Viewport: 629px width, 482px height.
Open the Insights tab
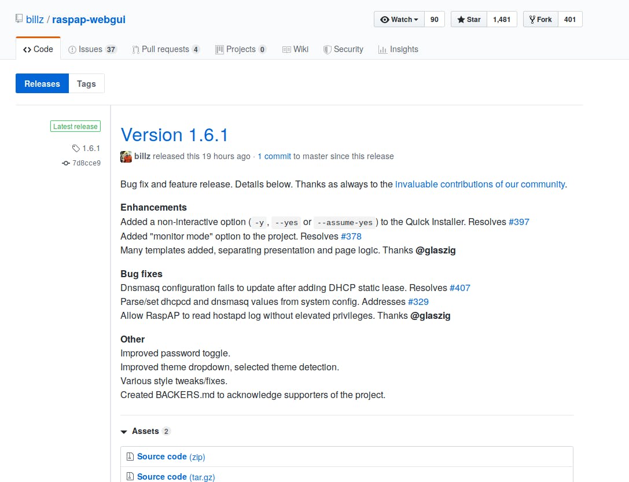pyautogui.click(x=398, y=49)
